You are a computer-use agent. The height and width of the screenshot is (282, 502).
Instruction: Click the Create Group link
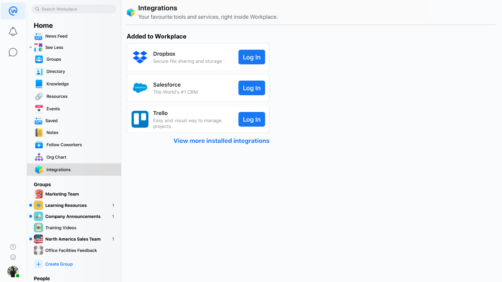(59, 264)
